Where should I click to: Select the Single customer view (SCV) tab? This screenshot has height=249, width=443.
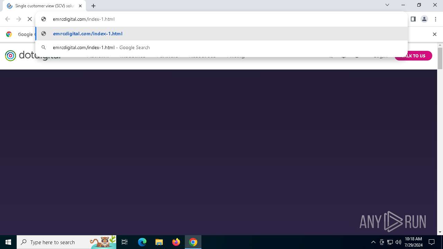[44, 6]
